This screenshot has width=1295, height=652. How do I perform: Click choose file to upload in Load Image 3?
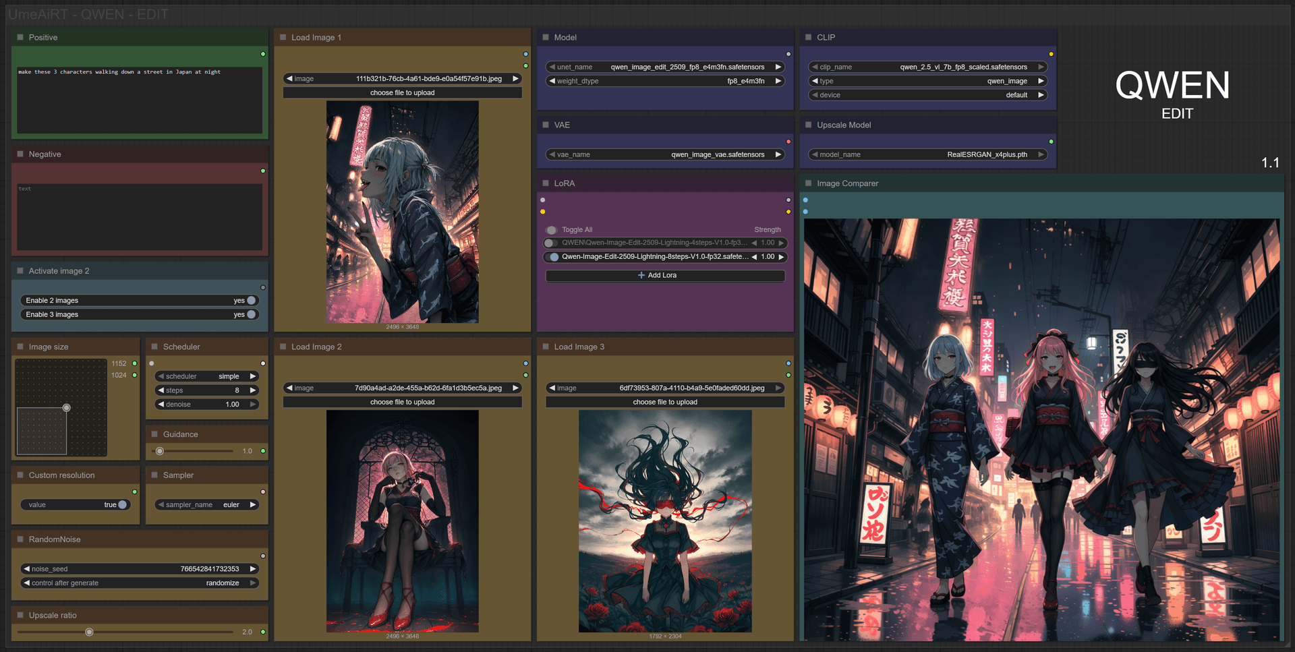pos(665,402)
